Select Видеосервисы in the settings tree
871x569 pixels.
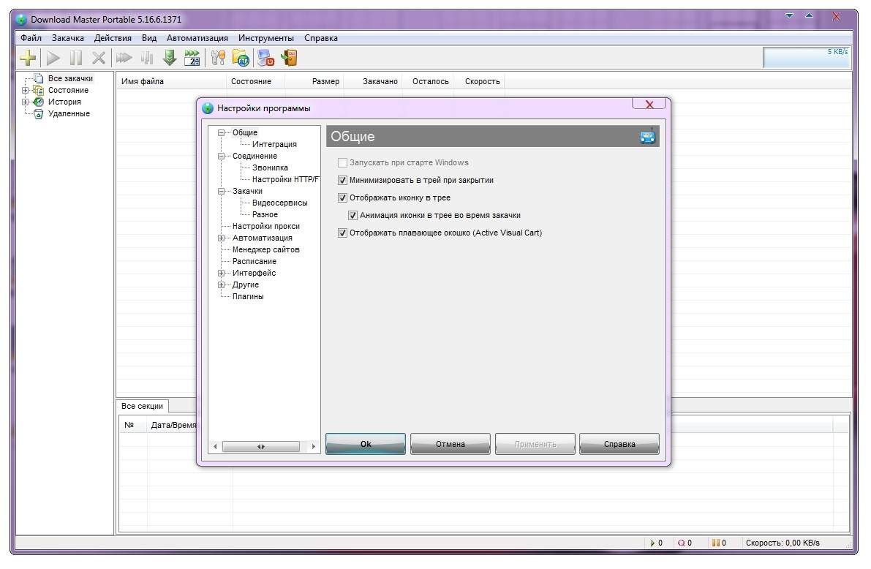point(280,203)
